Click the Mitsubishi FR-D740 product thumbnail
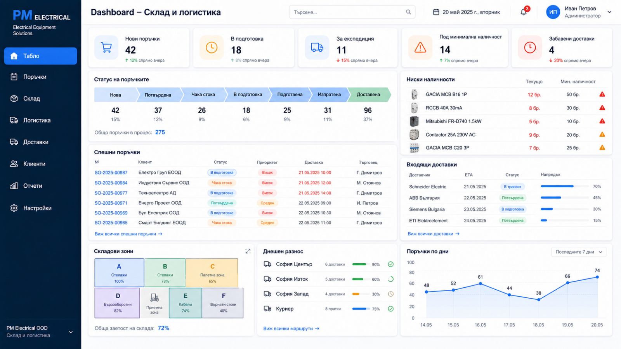Screen dimensions: 621x349 [414, 121]
